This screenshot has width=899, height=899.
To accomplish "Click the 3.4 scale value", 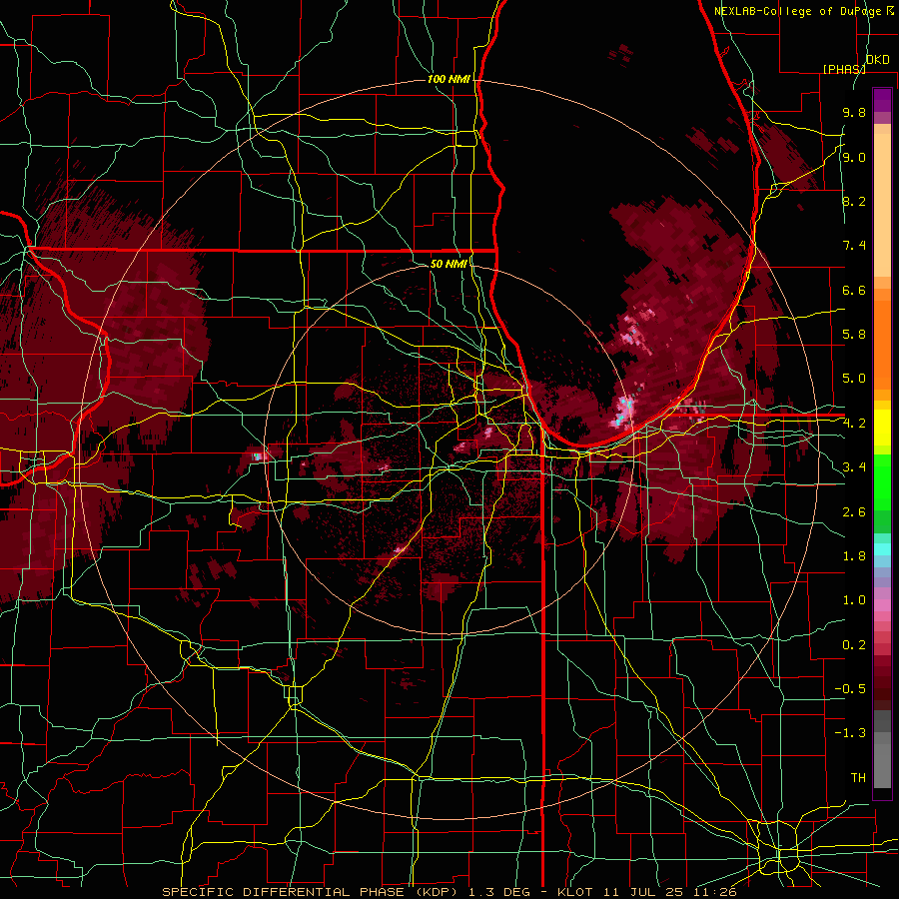I will [854, 467].
